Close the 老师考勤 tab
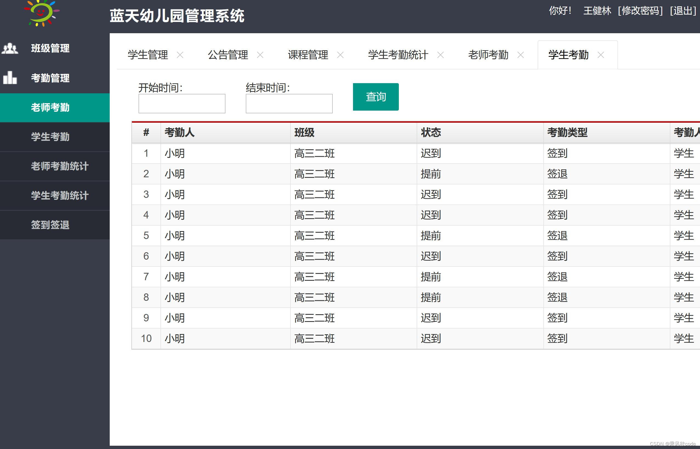This screenshot has width=700, height=449. point(521,55)
